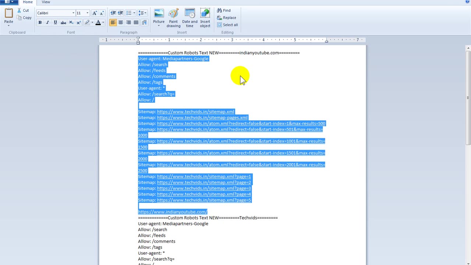Viewport: 471px width, 265px height.
Task: Open Replace in the Editing group
Action: [x=227, y=18]
